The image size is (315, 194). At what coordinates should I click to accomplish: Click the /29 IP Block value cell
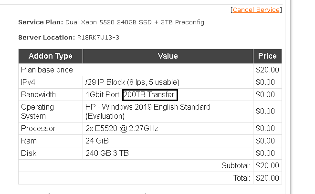coord(132,82)
